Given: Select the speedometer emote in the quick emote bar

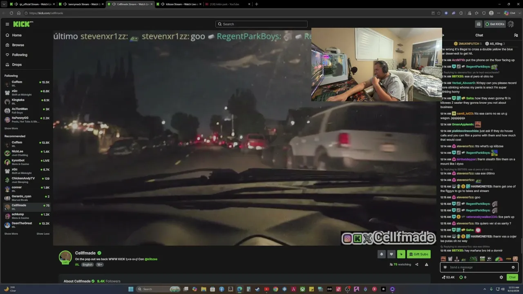Looking at the screenshot, I should pos(499,259).
